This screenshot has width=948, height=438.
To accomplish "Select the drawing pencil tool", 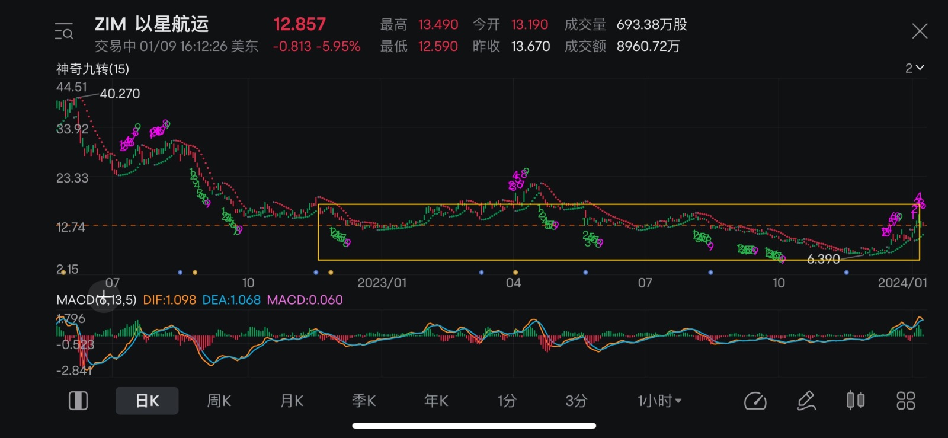I will coord(806,401).
